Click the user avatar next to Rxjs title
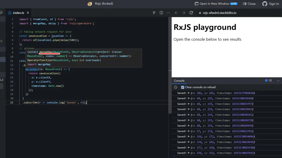This screenshot has height=158, width=282. pos(90,4)
